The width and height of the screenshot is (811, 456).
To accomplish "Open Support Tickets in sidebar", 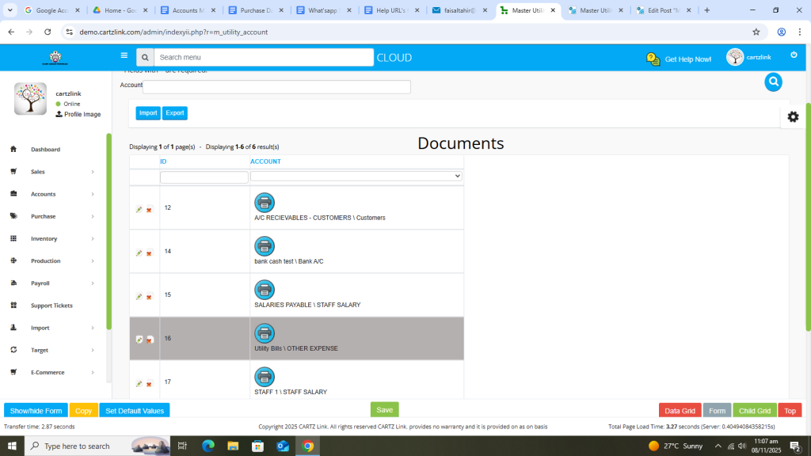I will [51, 306].
